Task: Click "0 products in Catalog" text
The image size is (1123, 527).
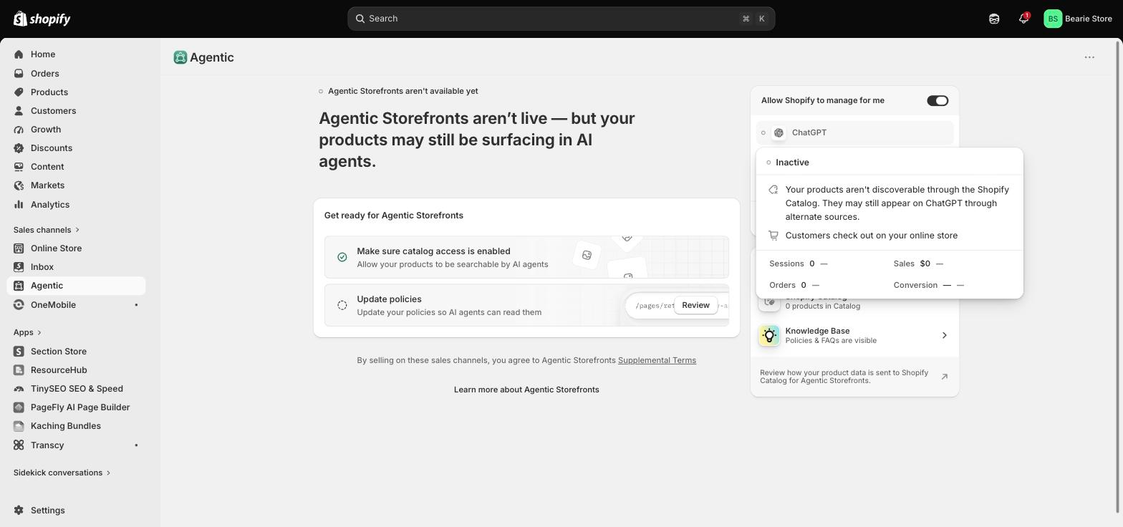Action: click(x=822, y=306)
